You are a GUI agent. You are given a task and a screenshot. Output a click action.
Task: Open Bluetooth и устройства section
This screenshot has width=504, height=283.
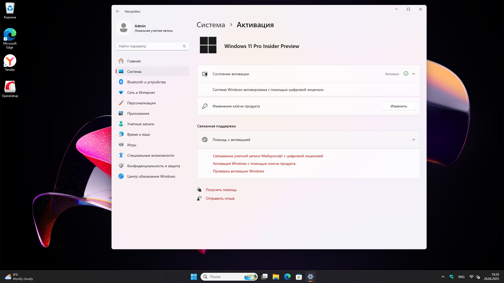tap(146, 82)
